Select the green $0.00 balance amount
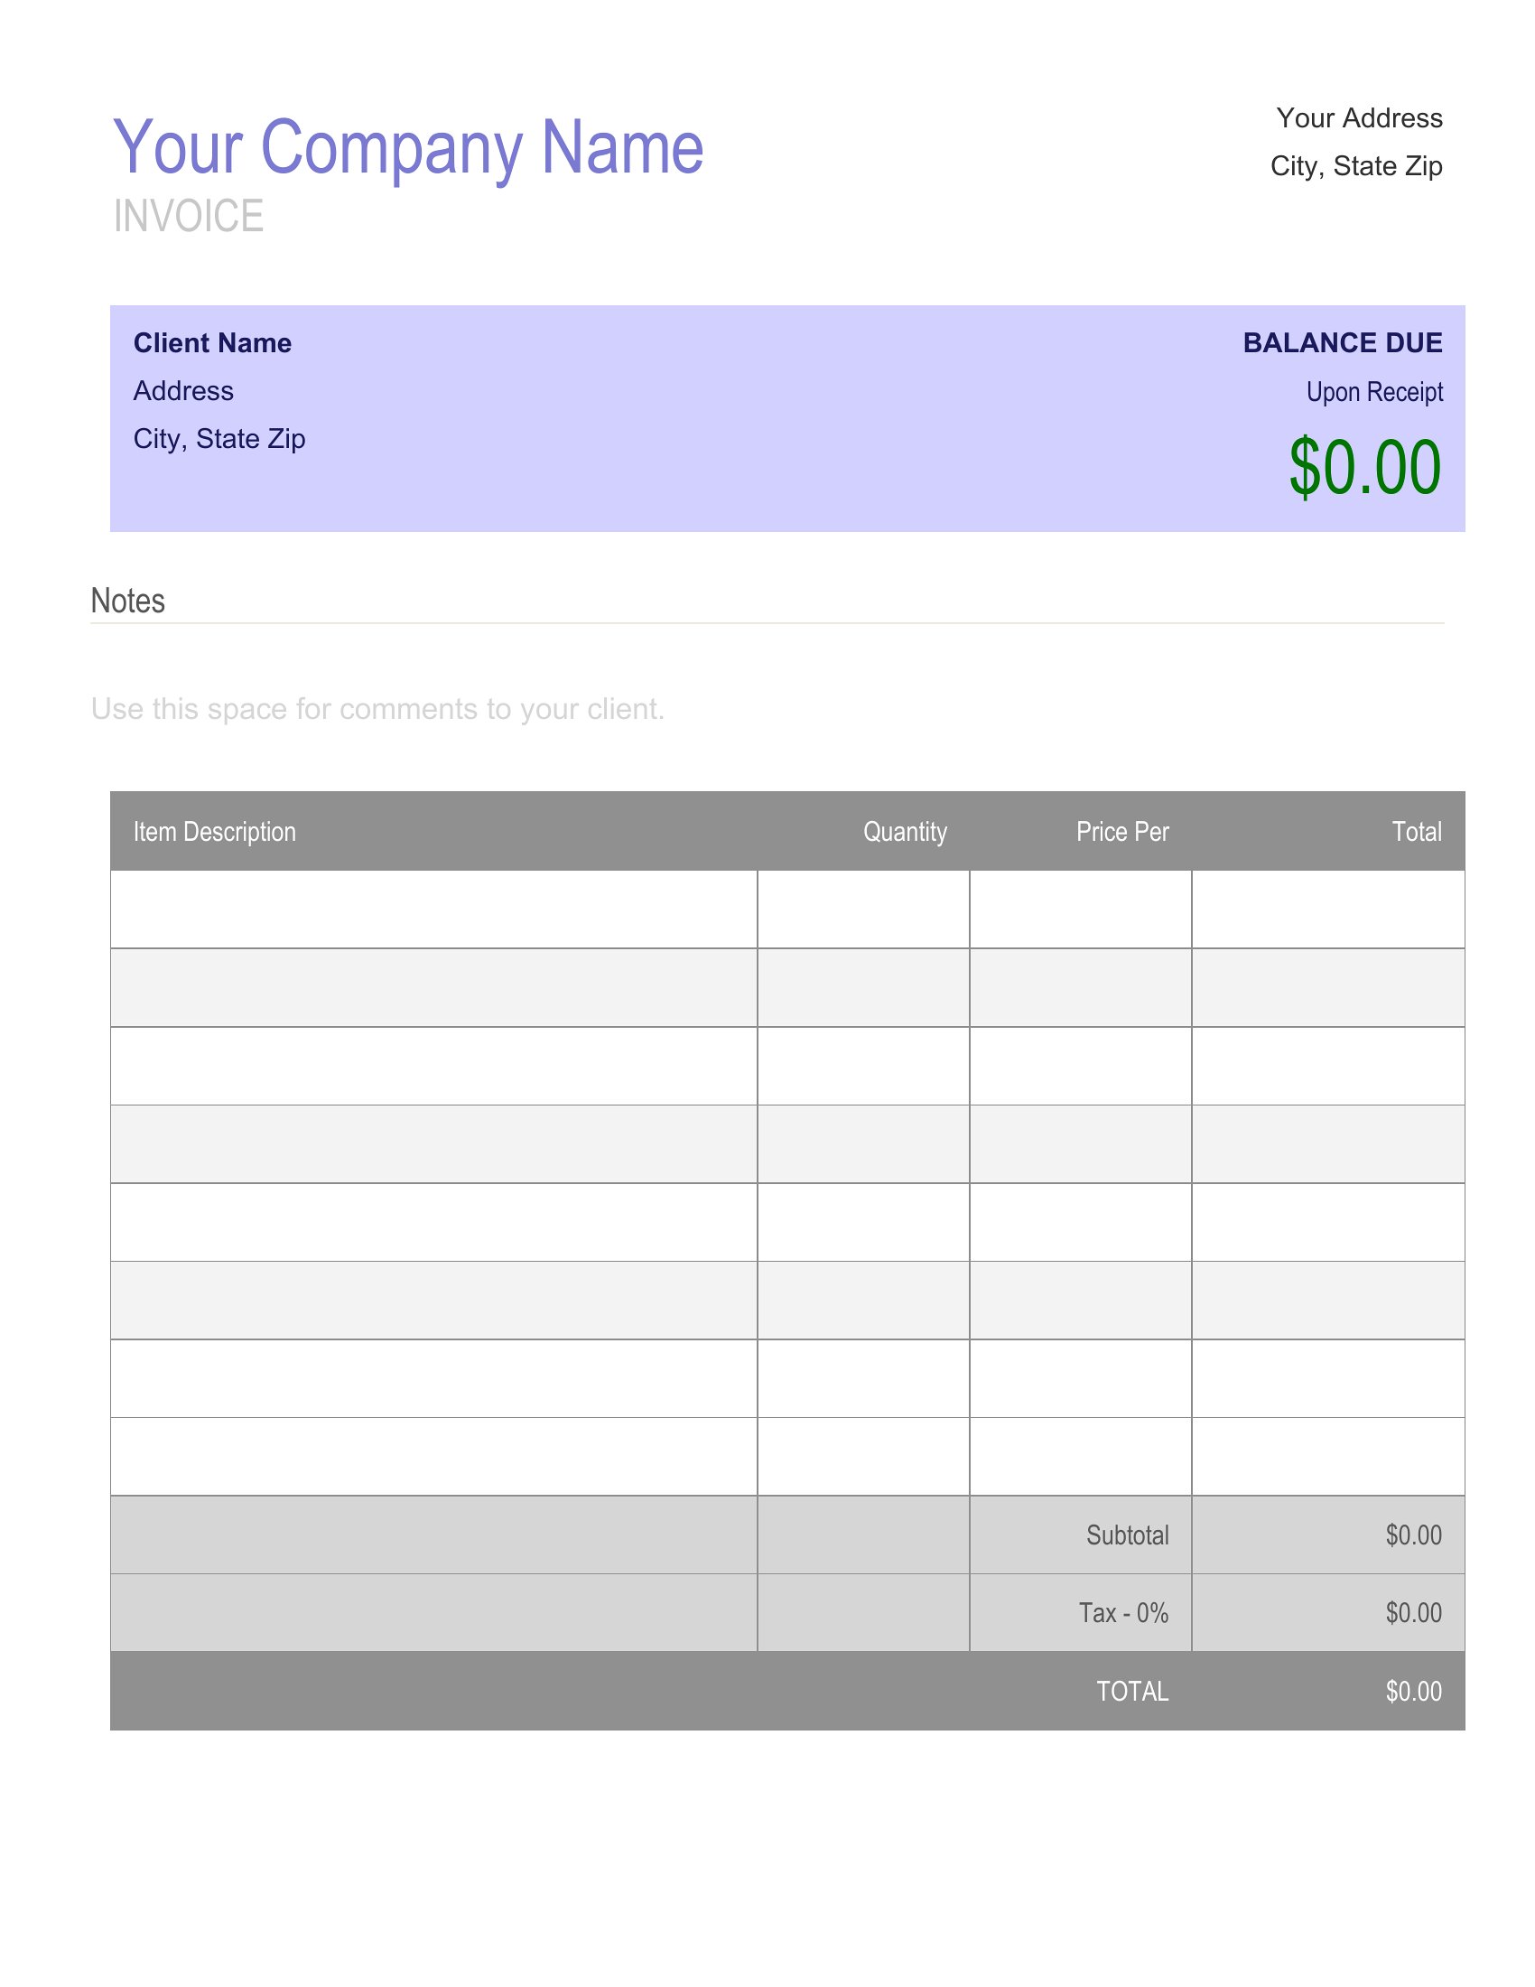 coord(1365,468)
